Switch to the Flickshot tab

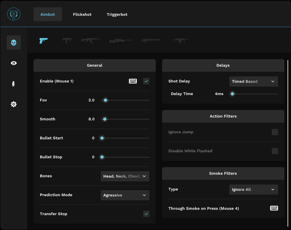point(82,15)
